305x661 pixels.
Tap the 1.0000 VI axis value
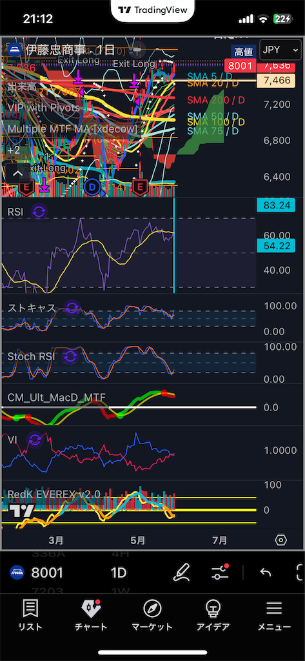[280, 451]
